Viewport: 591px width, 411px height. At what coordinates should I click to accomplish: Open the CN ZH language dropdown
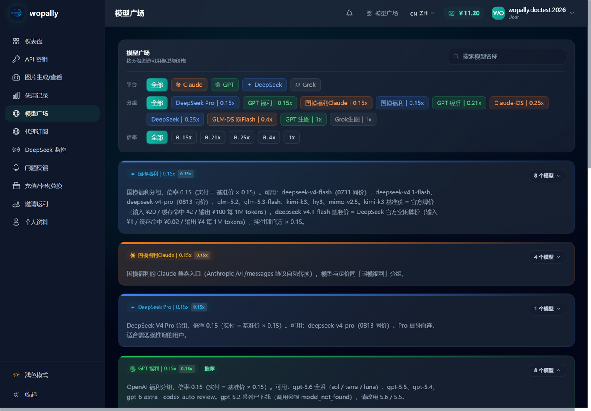[422, 13]
